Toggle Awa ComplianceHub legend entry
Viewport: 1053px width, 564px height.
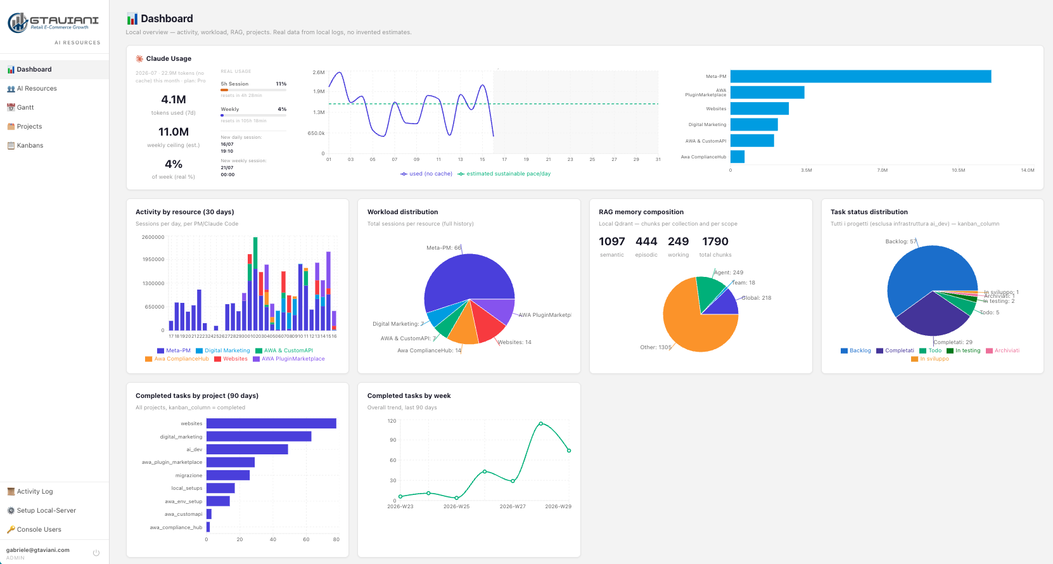click(x=177, y=359)
